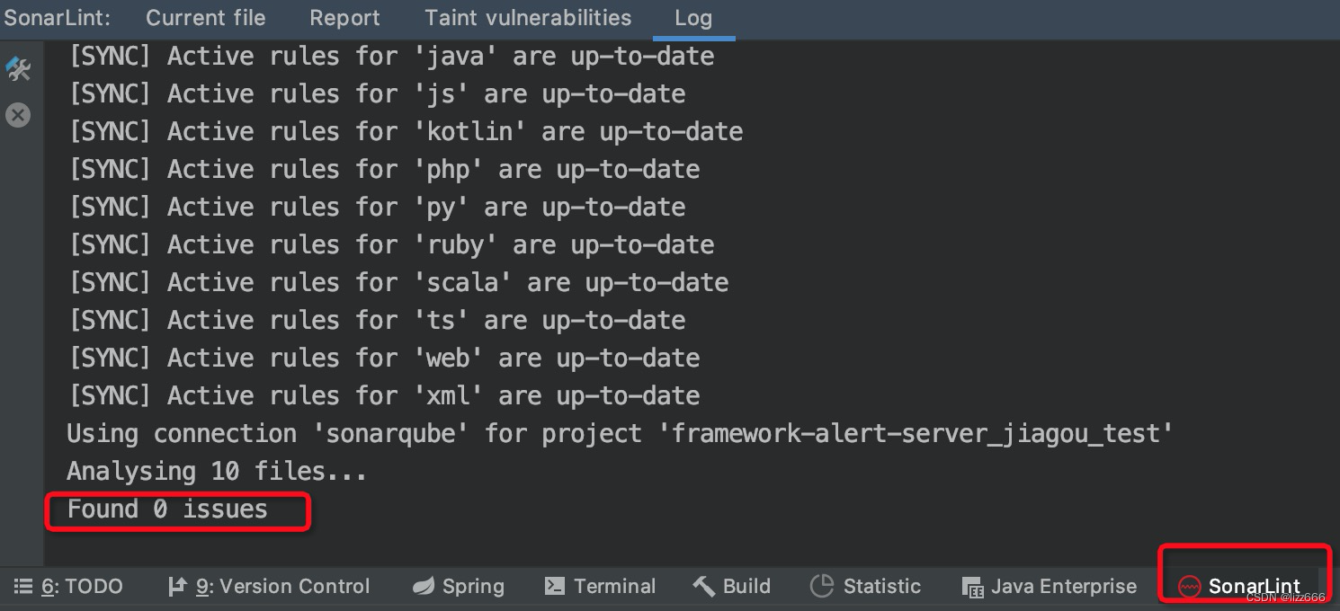The image size is (1340, 611).
Task: Open the TODO tool window
Action: click(x=68, y=587)
